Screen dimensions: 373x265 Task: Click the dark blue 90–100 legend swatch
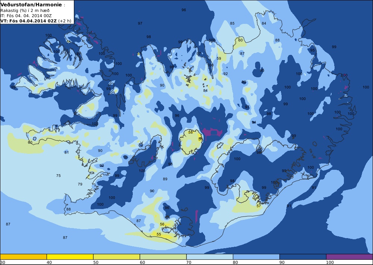303,257
